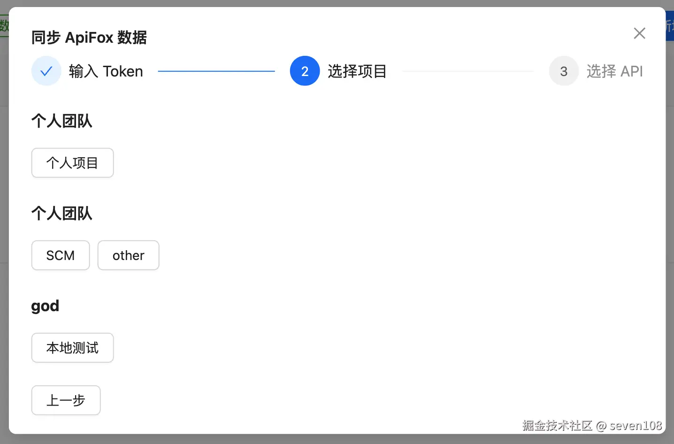674x444 pixels.
Task: Click the step 3 circle icon
Action: [564, 71]
